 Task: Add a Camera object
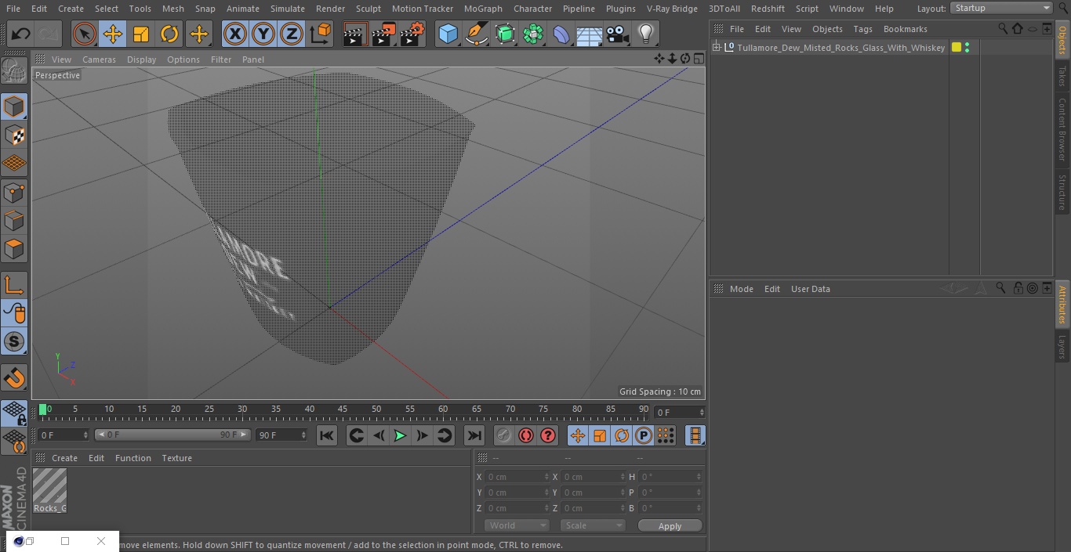point(618,34)
